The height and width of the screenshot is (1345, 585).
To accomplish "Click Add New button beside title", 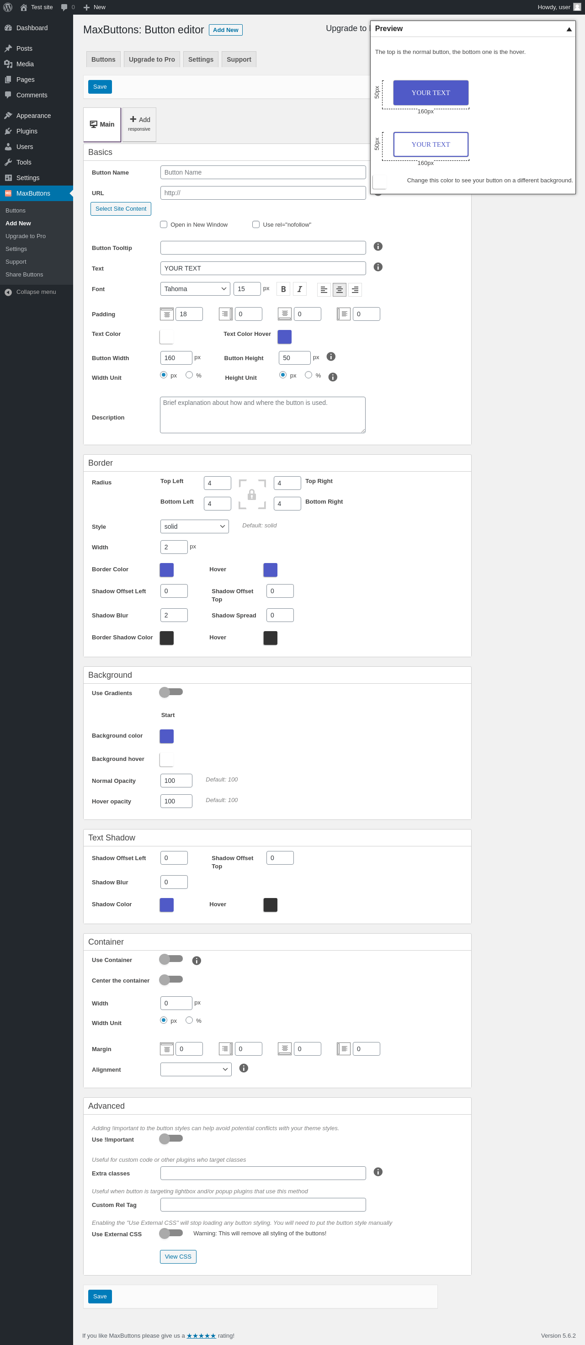I will [x=226, y=30].
